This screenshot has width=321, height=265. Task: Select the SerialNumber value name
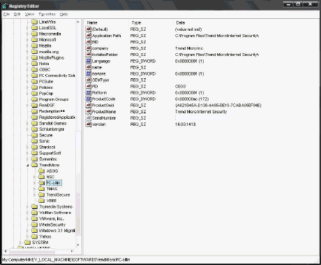pyautogui.click(x=104, y=118)
